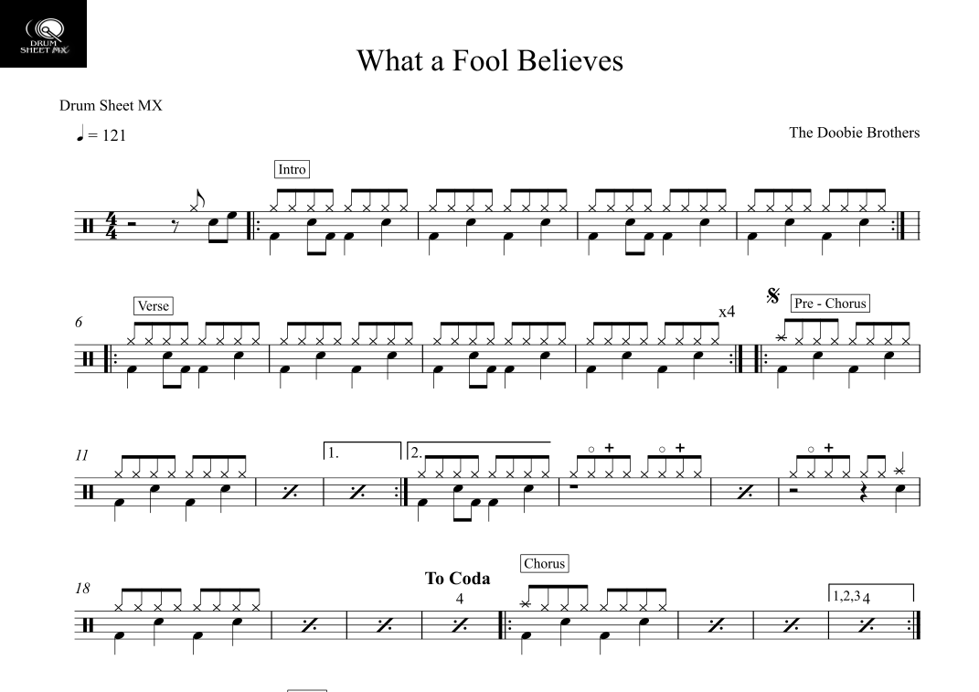This screenshot has width=979, height=692.
Task: Click measure number 18
Action: (x=82, y=589)
